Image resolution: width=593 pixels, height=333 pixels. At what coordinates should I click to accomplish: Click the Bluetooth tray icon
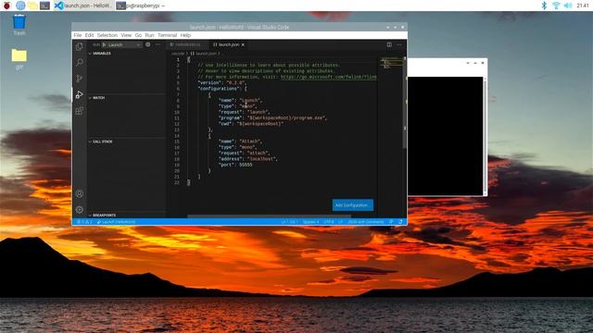pos(544,6)
